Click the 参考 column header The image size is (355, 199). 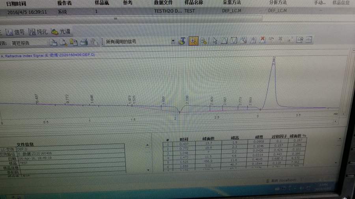click(128, 3)
